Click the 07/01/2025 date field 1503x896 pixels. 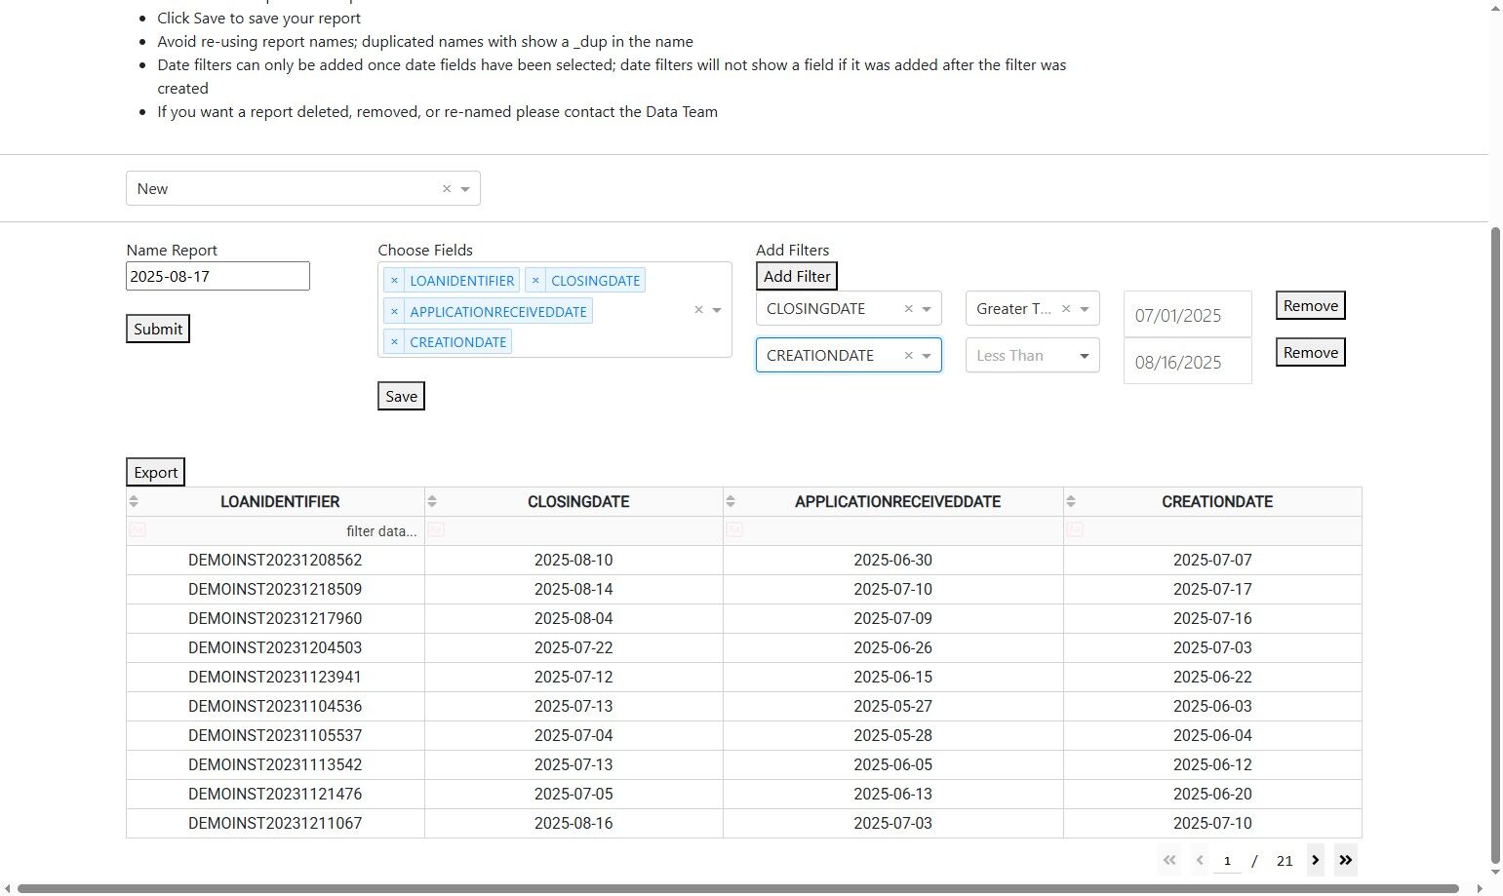[1188, 315]
